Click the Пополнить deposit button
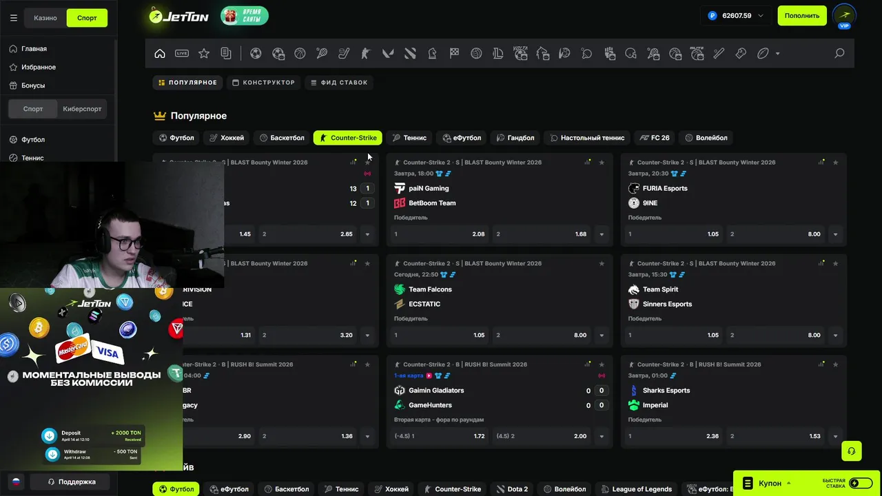This screenshot has width=882, height=496. click(x=802, y=15)
